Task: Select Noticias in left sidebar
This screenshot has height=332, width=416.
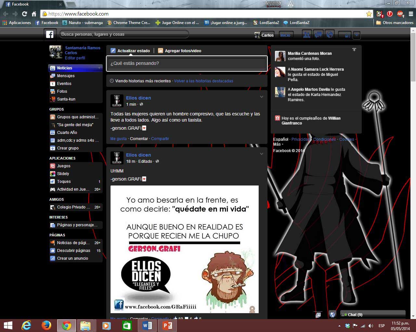Action: (x=75, y=68)
